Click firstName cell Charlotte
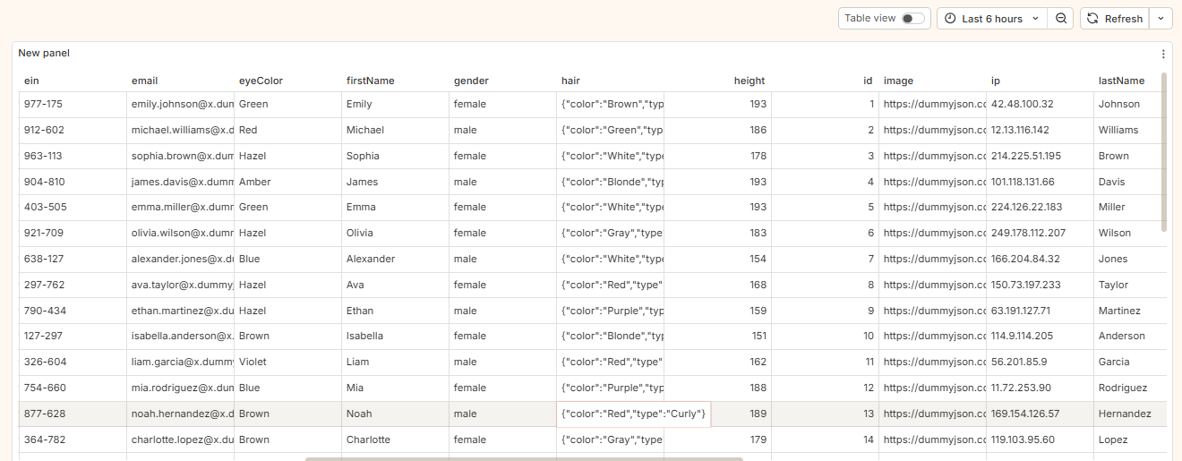The image size is (1182, 461). 395,440
